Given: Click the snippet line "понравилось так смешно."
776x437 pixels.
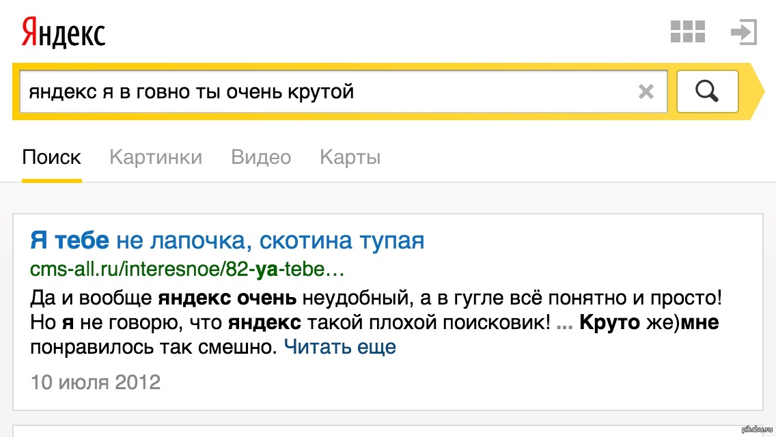Looking at the screenshot, I should click(153, 347).
